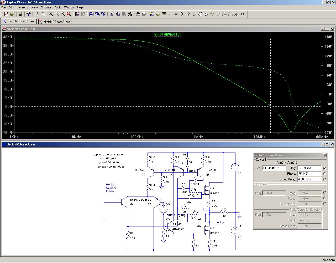Click the Zoom In magnifier icon
336x263 pixels.
(x=51, y=14)
